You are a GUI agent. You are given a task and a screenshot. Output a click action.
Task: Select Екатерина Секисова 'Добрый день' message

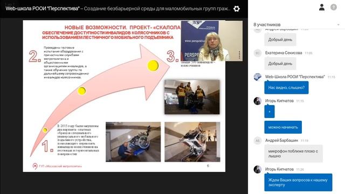coord(280,64)
